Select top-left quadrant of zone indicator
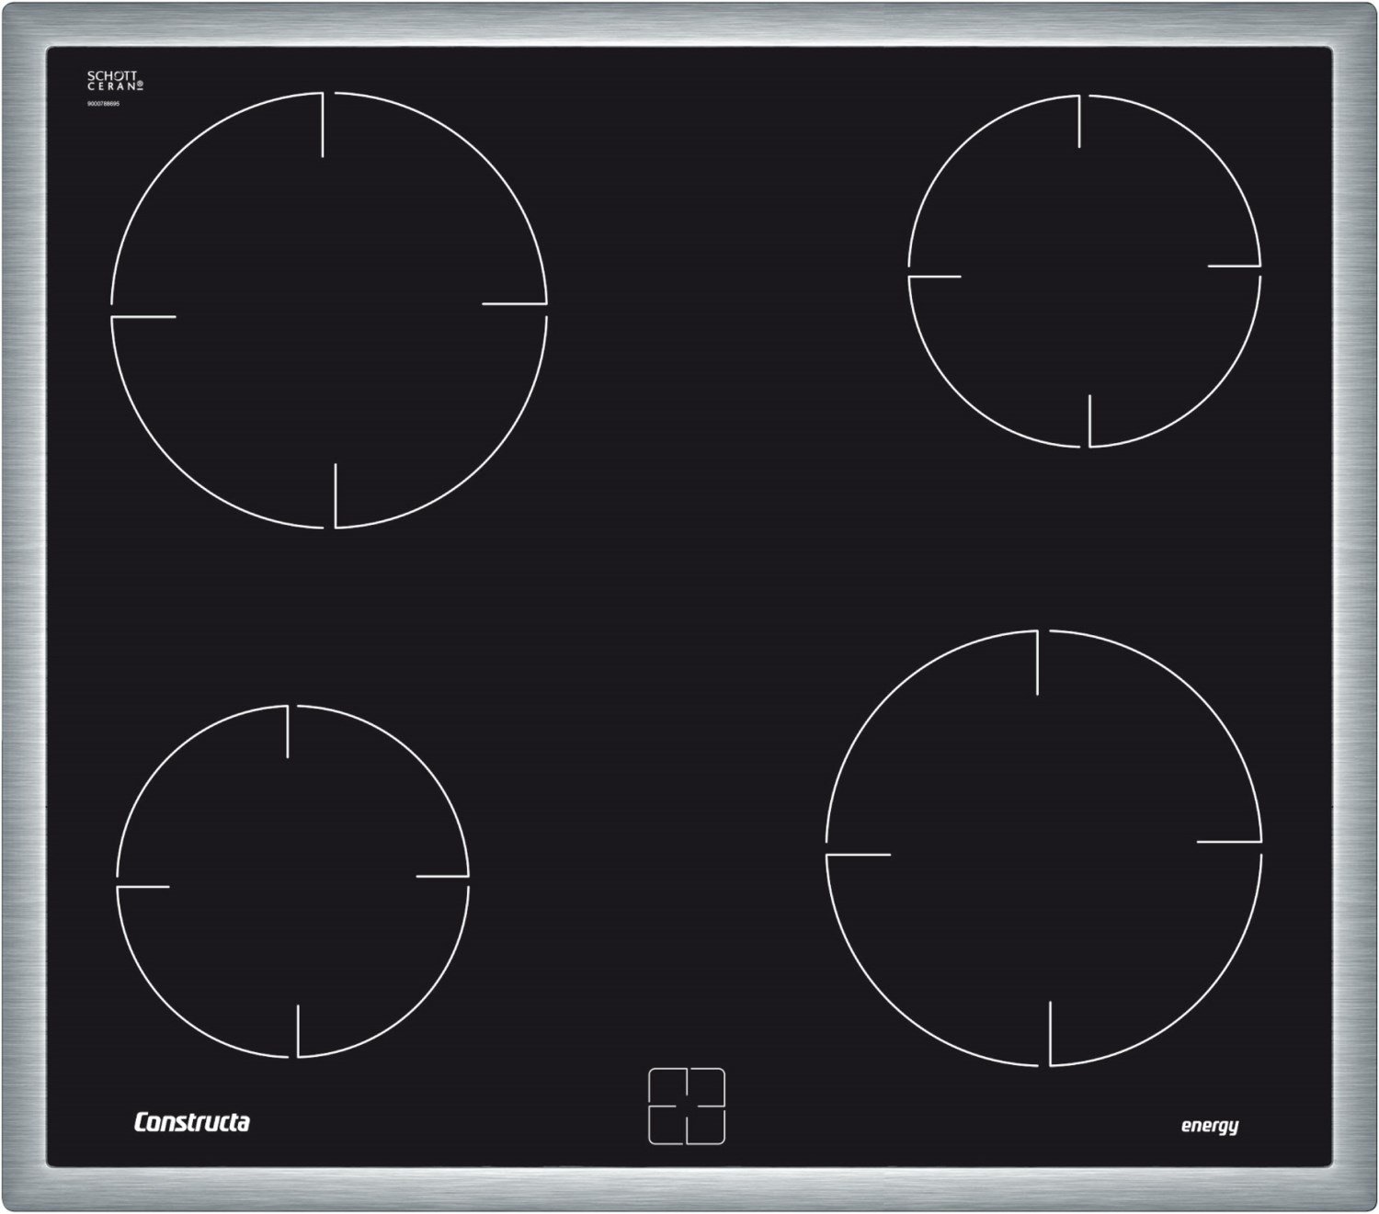1379x1214 pixels. coord(667,1086)
